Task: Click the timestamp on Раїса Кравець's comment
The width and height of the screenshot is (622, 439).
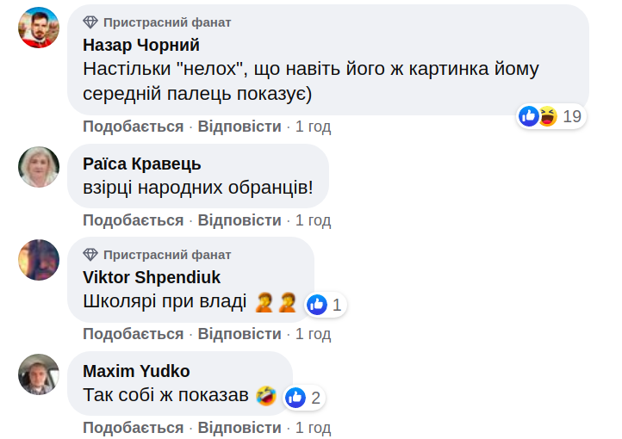Action: (313, 220)
